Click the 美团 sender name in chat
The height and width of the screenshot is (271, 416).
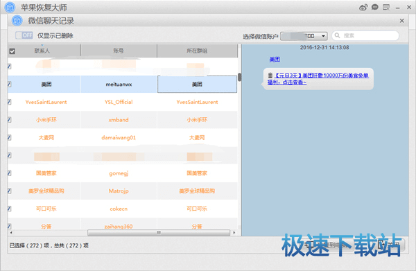pyautogui.click(x=275, y=60)
